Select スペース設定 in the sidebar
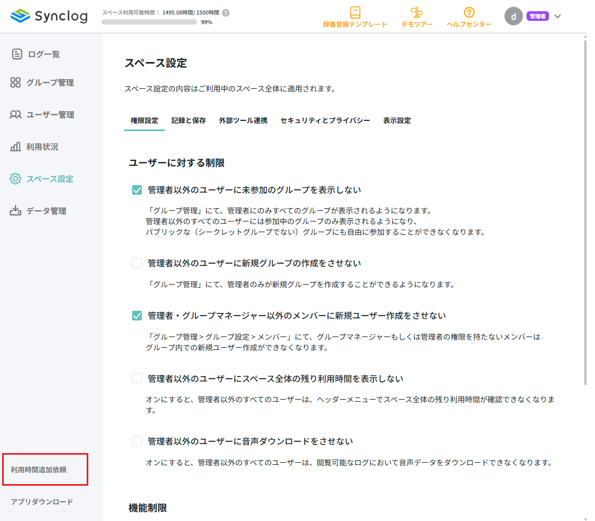595x521 pixels. click(50, 179)
